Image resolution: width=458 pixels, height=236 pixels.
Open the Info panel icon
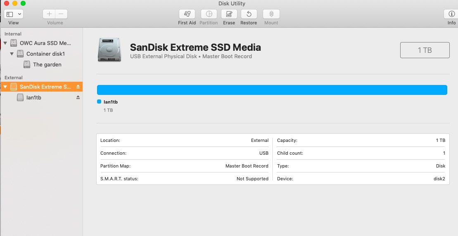(x=451, y=14)
